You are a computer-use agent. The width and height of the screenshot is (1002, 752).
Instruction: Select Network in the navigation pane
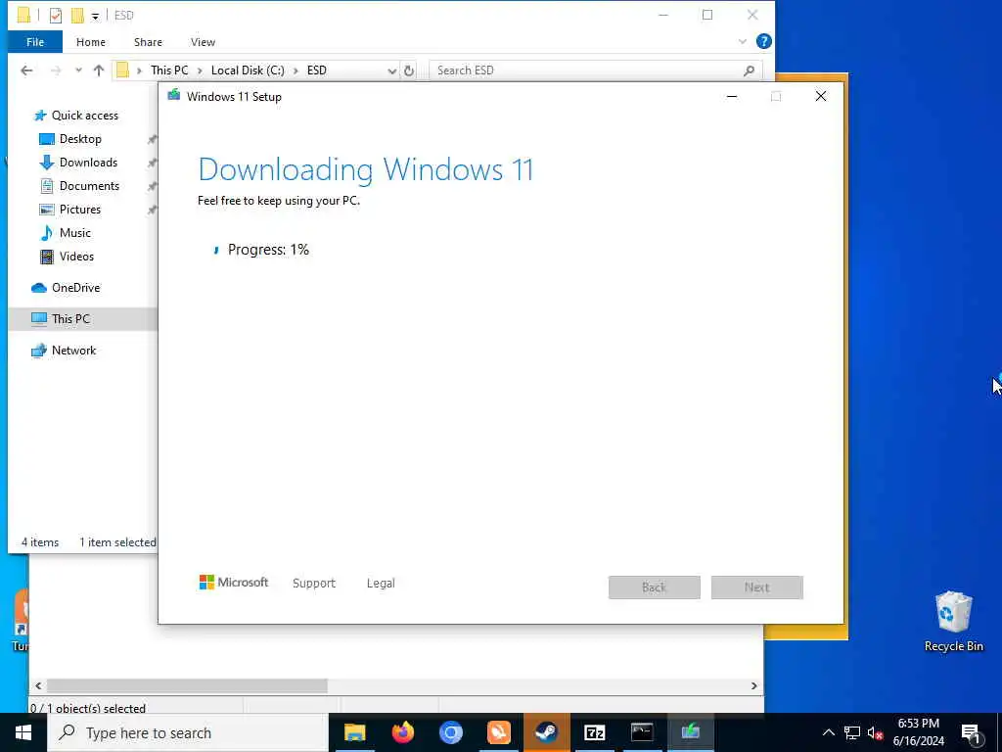click(73, 351)
